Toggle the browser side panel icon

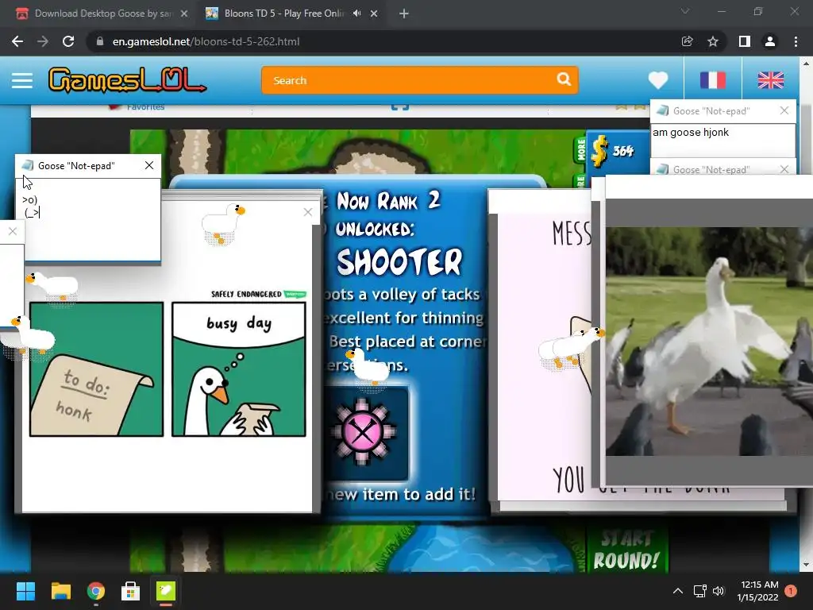(x=745, y=41)
